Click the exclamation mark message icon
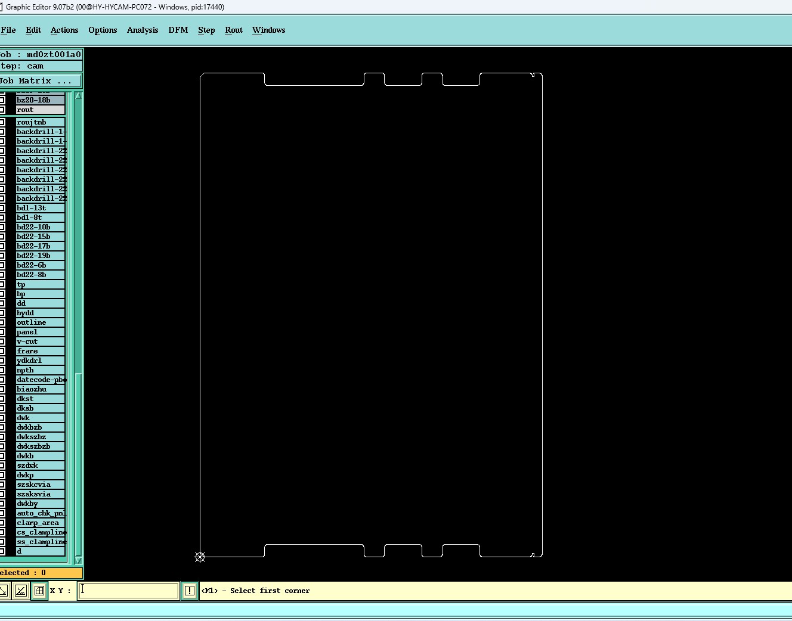The image size is (792, 621). [x=189, y=591]
